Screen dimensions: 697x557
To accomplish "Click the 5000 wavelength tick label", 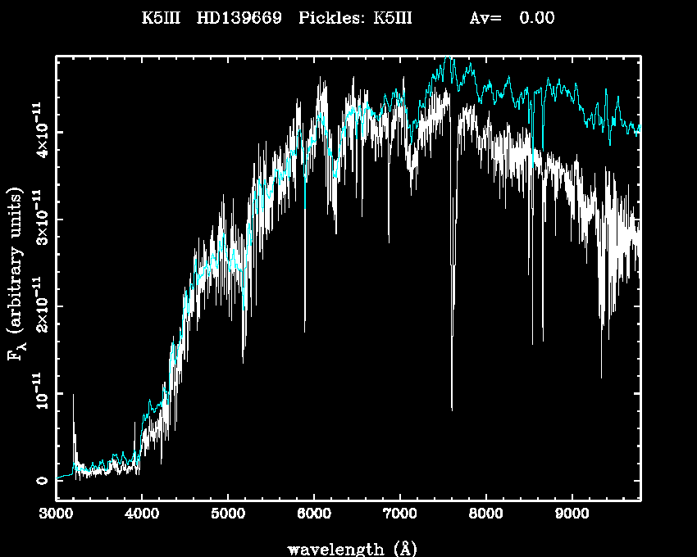I will [228, 516].
